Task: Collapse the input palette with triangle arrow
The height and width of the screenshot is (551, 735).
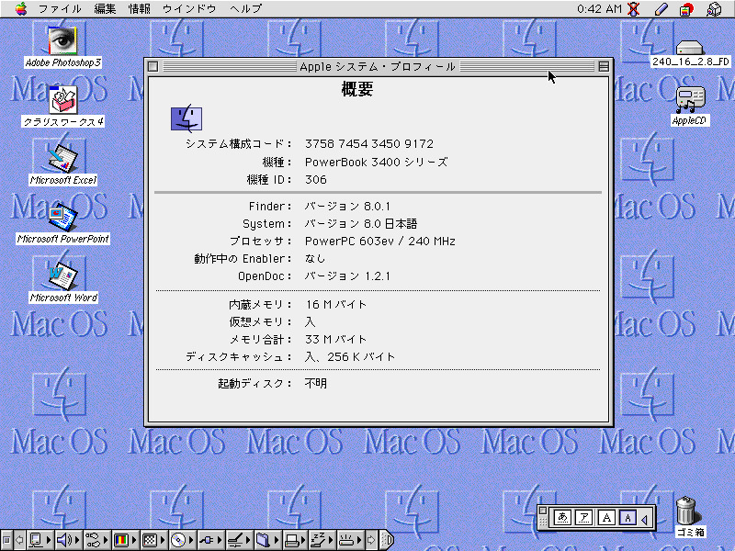Action: pos(645,519)
